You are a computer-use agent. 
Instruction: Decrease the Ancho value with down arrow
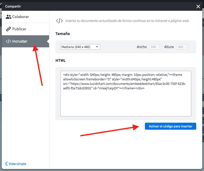click(160, 48)
